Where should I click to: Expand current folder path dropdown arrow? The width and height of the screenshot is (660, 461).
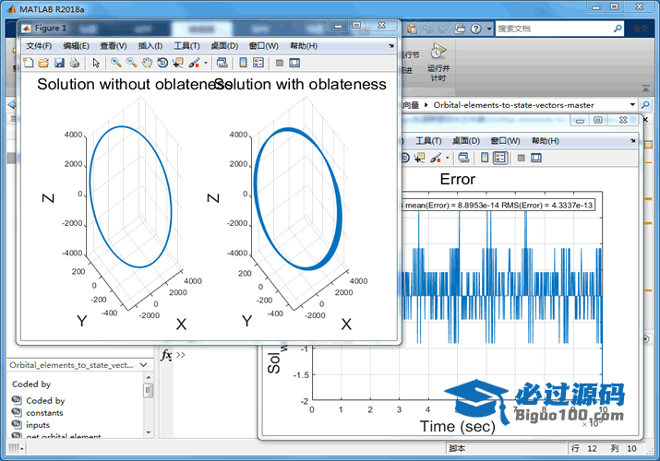click(632, 104)
